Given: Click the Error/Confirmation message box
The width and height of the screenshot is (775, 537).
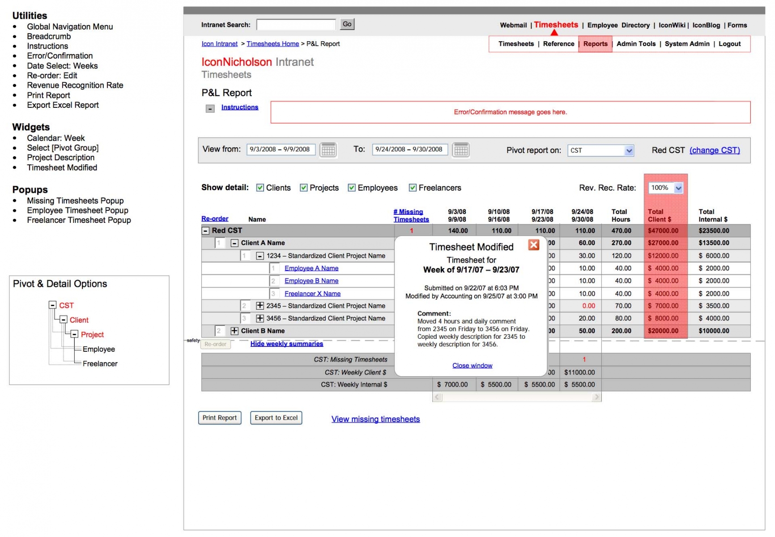Looking at the screenshot, I should click(511, 112).
